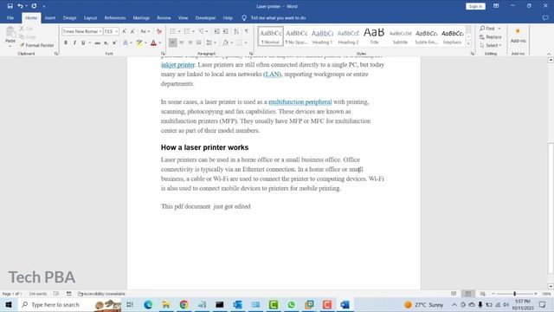Open the numbering list dropdown

(x=193, y=31)
